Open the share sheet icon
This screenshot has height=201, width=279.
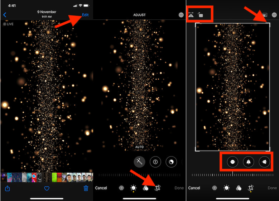7,188
